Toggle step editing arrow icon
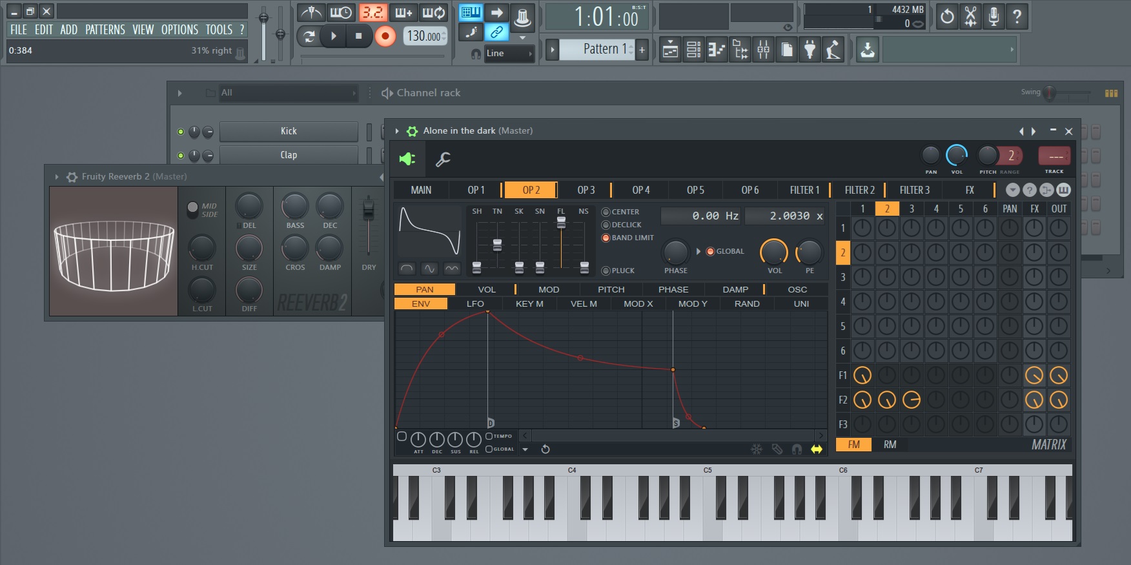Viewport: 1131px width, 565px height. pos(496,12)
